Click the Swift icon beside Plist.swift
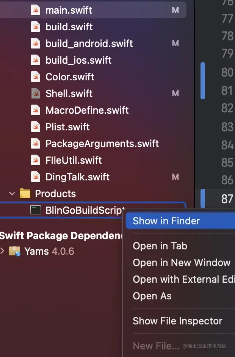This screenshot has width=235, height=357. click(36, 127)
